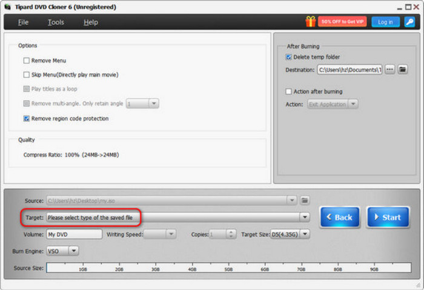Screen dimensions: 424x290
Task: Enable the Remove Menu checkbox
Action: point(27,61)
